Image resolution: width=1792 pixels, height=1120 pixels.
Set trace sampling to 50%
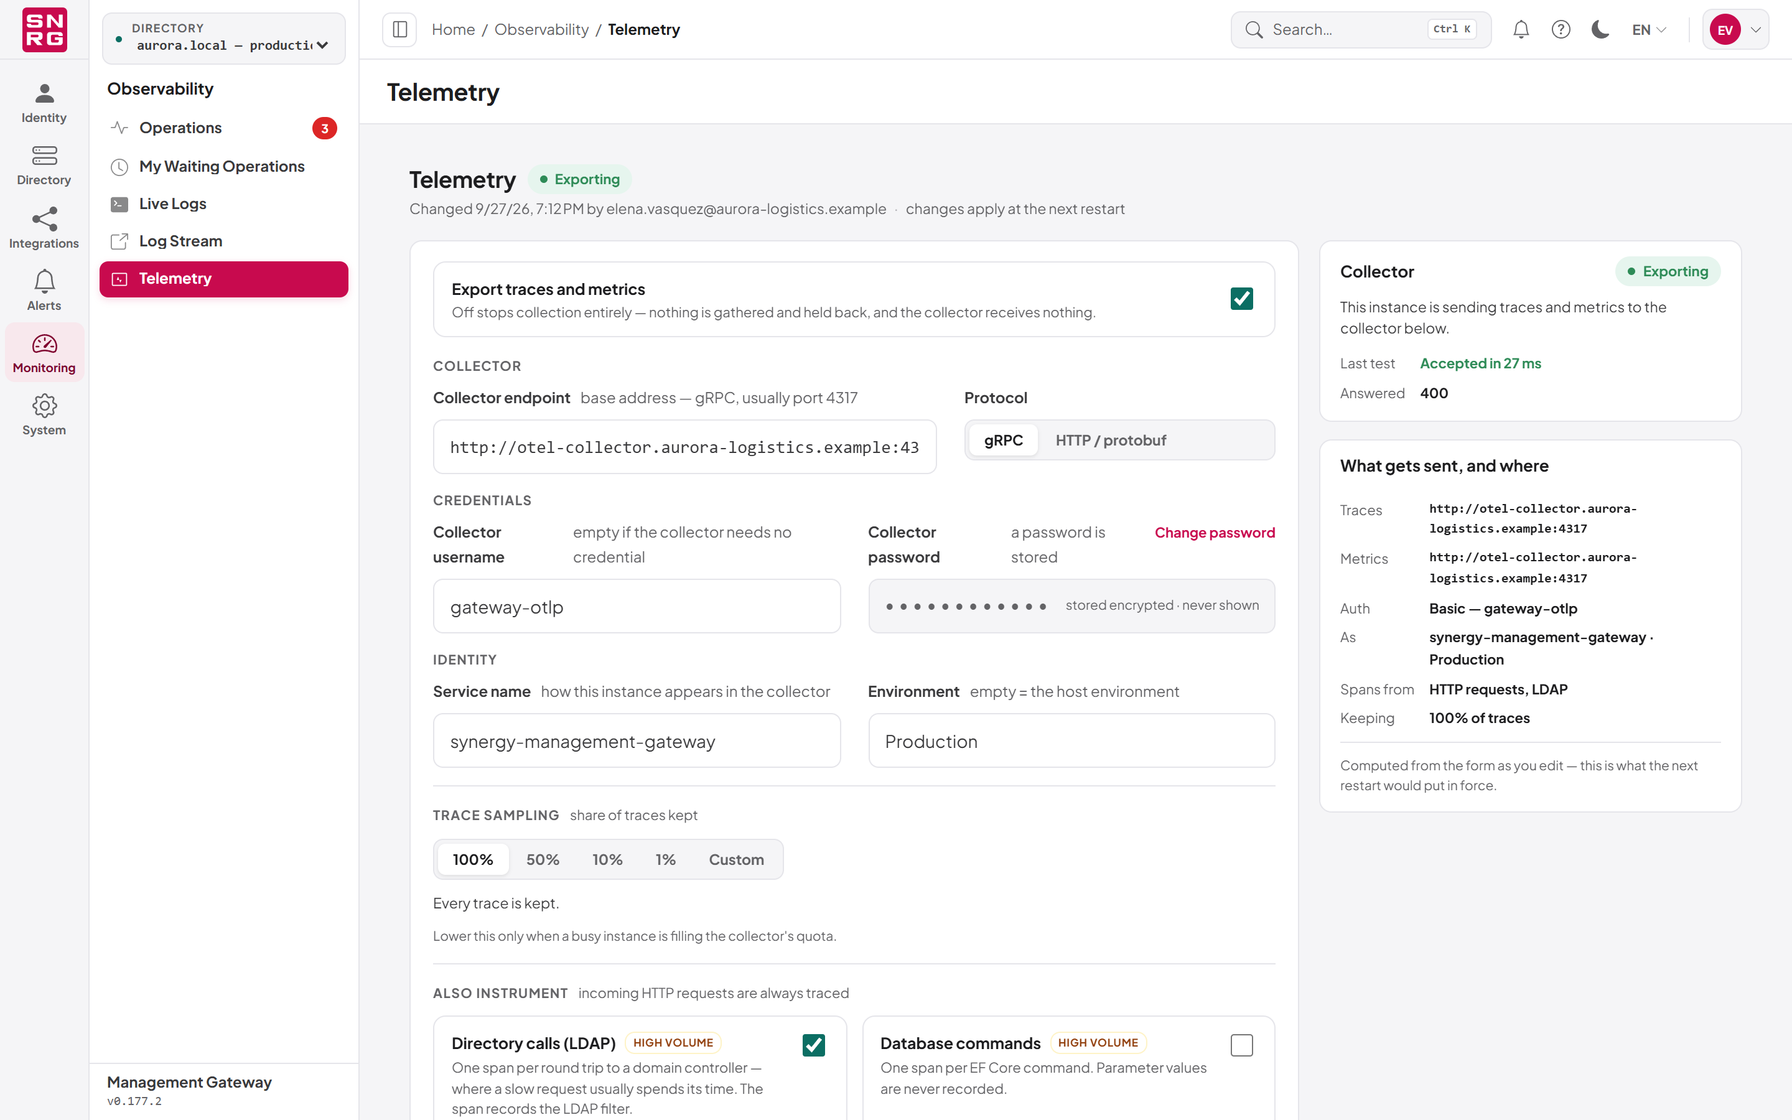coord(543,859)
